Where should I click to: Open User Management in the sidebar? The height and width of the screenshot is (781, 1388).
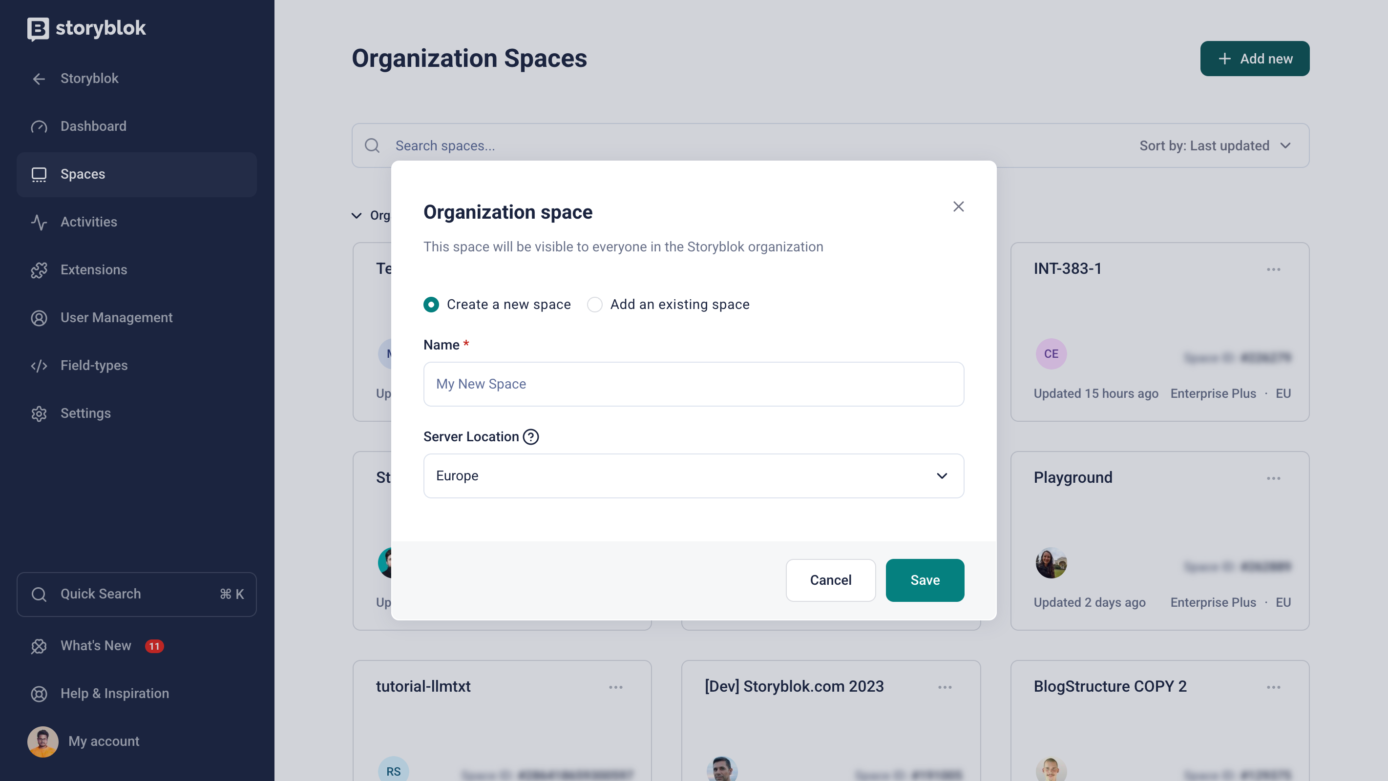[x=116, y=318]
